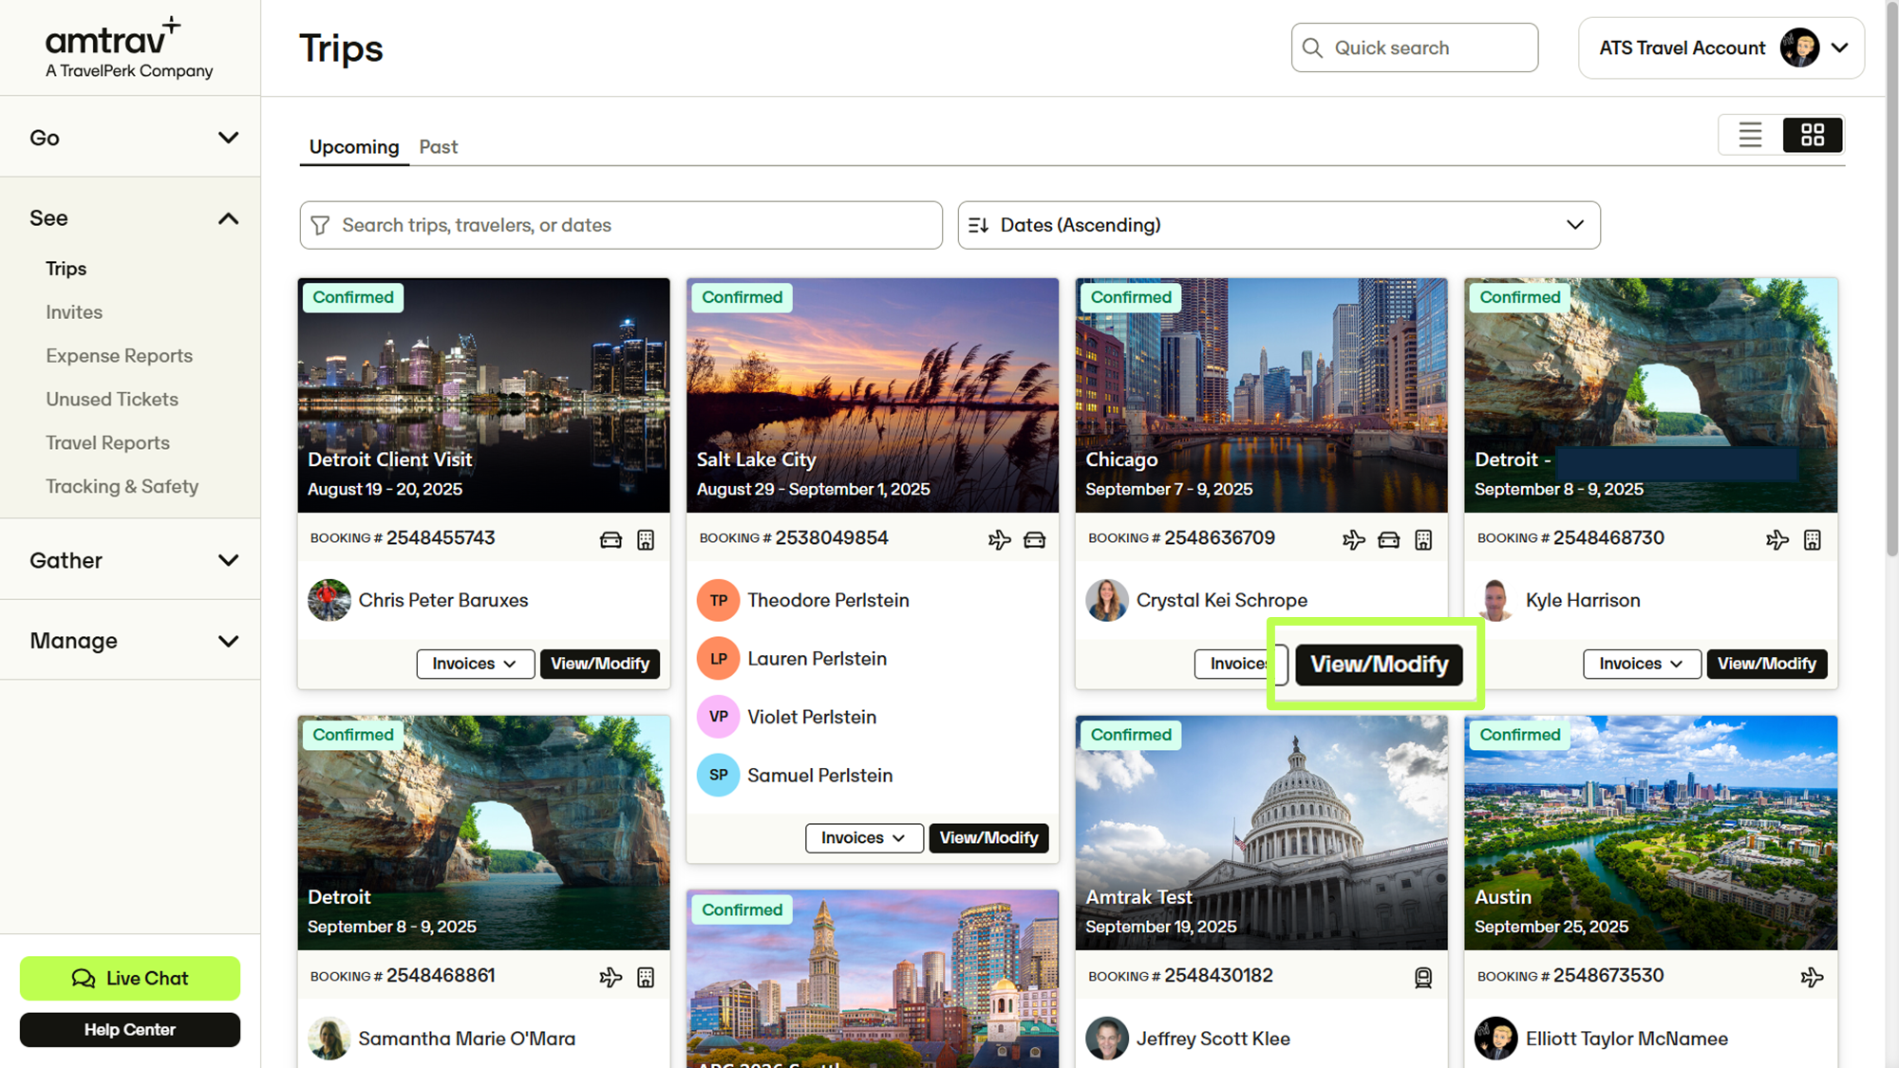Open Tracking & Safety in the sidebar
This screenshot has height=1068, width=1899.
122,487
